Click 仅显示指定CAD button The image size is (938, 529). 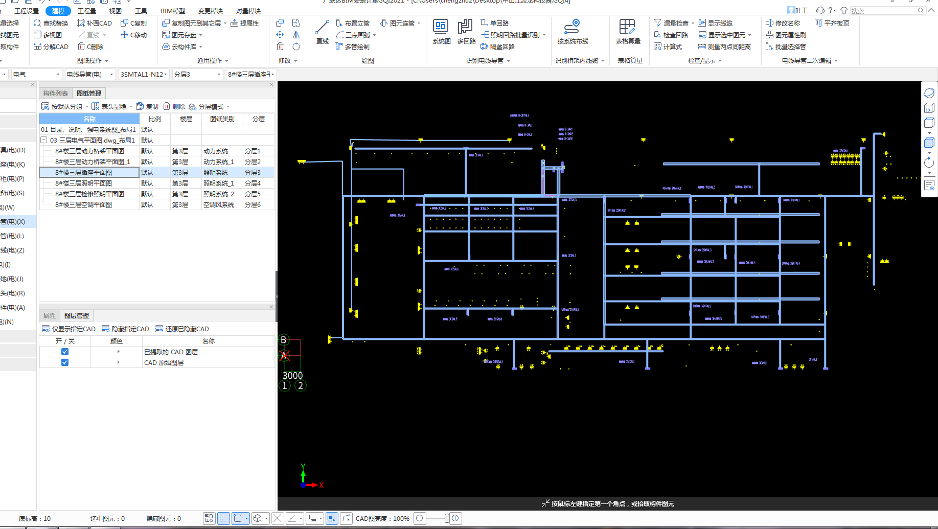[x=68, y=329]
